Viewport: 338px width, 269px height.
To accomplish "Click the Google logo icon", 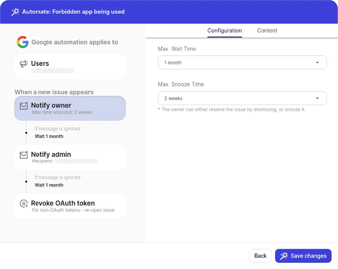I will tap(23, 42).
